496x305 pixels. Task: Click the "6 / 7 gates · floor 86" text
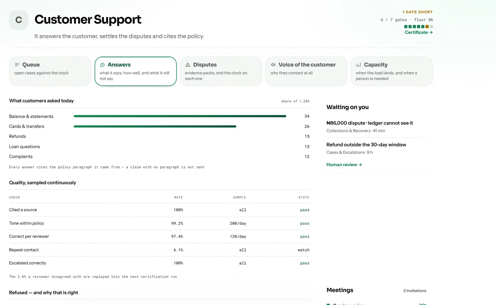pos(407,20)
